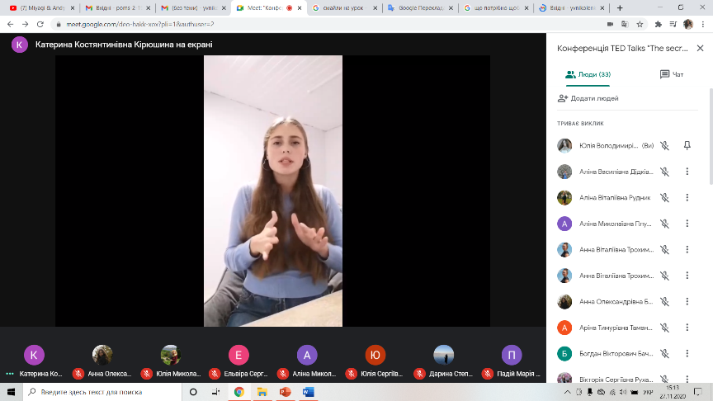The height and width of the screenshot is (401, 713).
Task: Open more options for Богдан Вікторович Бач...
Action: tap(687, 353)
